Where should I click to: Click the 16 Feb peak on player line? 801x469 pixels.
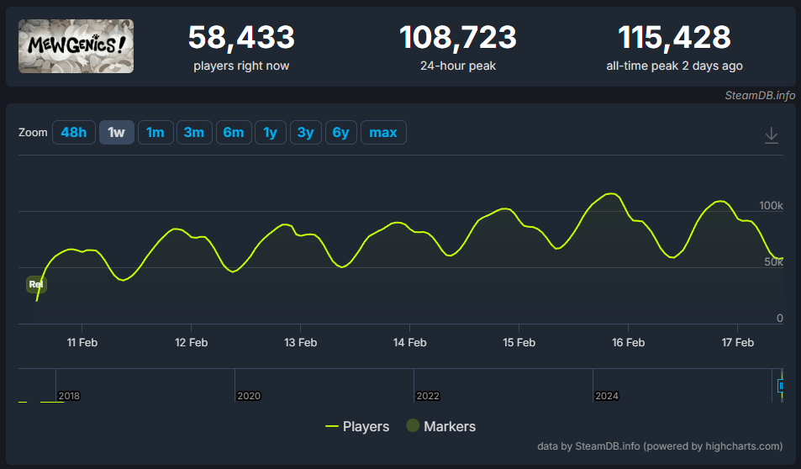point(610,193)
